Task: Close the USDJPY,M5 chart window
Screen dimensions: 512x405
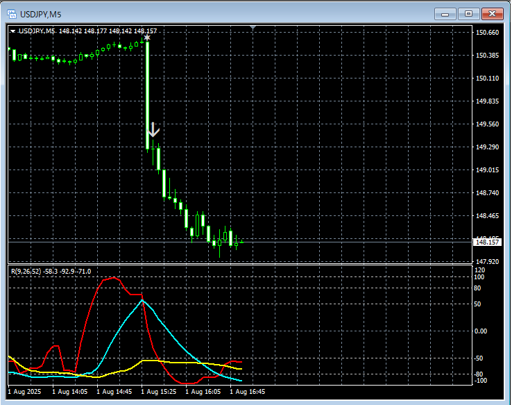Action: [x=492, y=14]
